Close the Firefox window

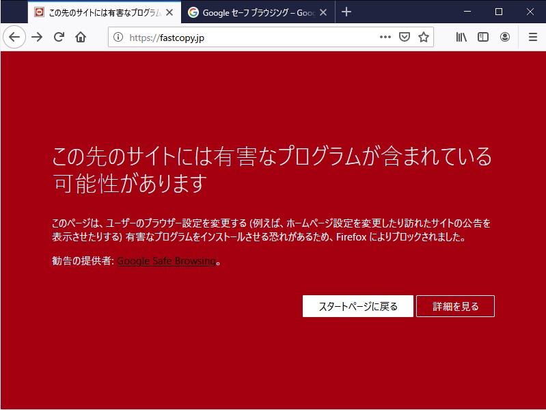(530, 12)
